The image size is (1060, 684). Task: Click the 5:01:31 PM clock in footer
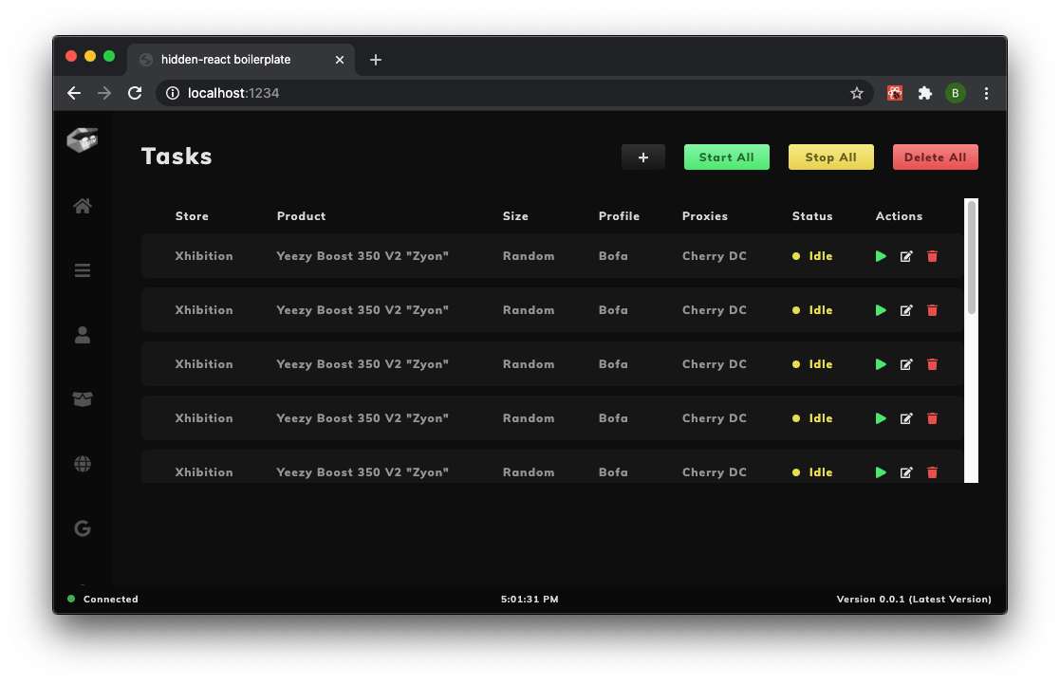click(x=530, y=599)
